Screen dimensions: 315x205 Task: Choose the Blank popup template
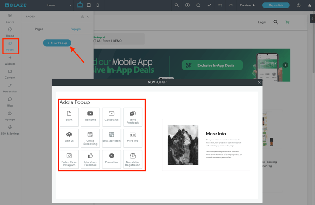click(69, 116)
